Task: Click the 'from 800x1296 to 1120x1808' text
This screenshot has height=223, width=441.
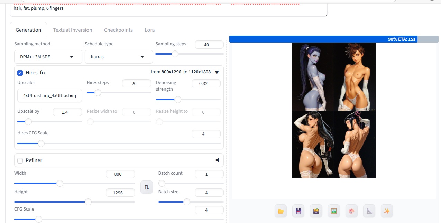Action: (x=181, y=72)
